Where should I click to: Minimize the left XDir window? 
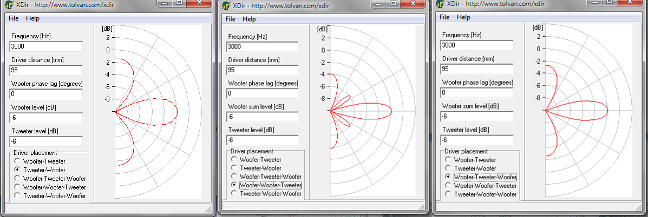click(165, 3)
